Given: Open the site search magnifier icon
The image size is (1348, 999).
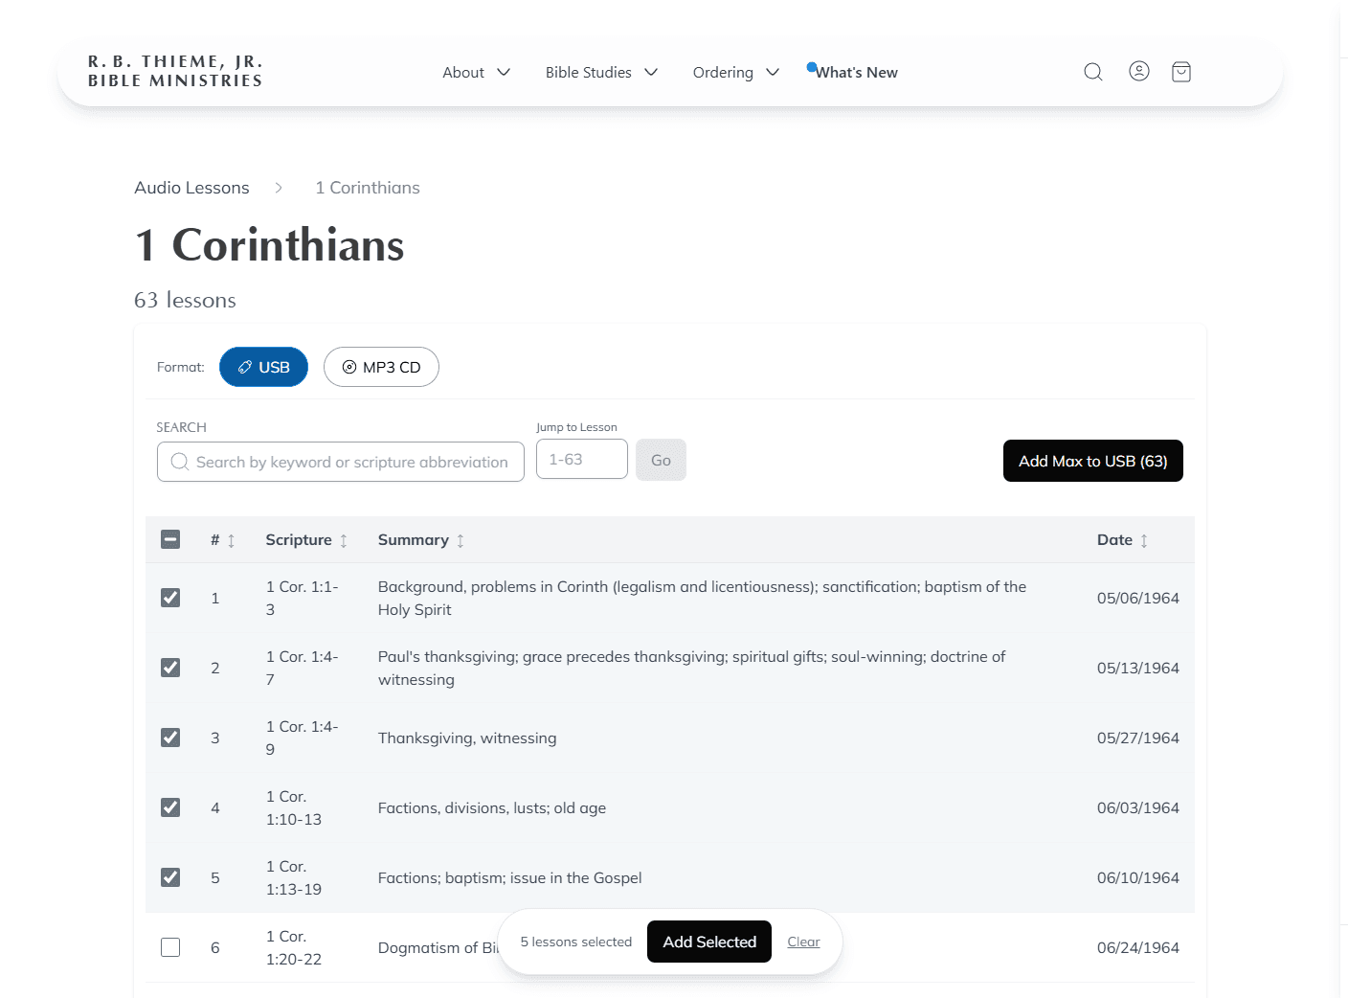Looking at the screenshot, I should click(x=1092, y=71).
